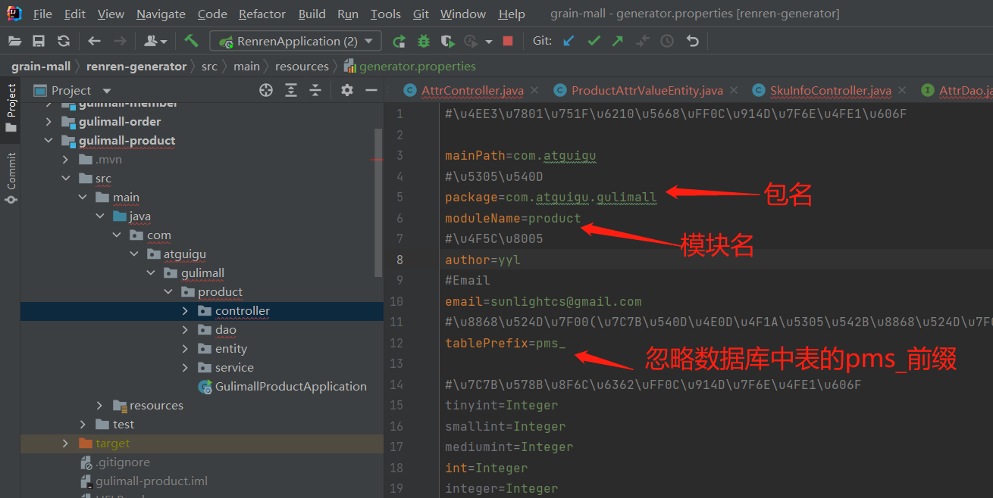The width and height of the screenshot is (993, 498).
Task: Open the Git menu
Action: 421,14
